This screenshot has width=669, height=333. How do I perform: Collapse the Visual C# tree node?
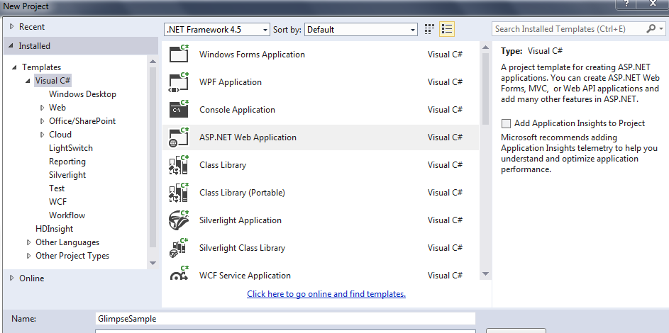[x=28, y=81]
